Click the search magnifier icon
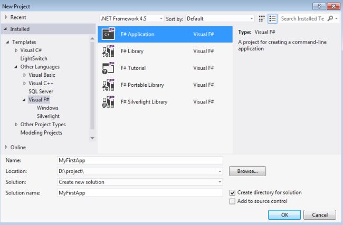 330,18
